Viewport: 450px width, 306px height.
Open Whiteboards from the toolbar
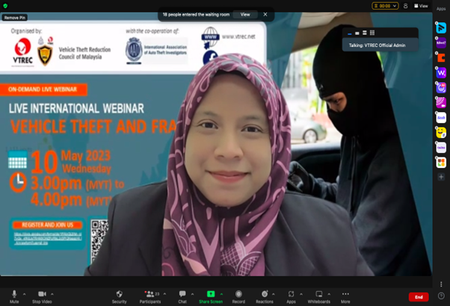(x=318, y=295)
